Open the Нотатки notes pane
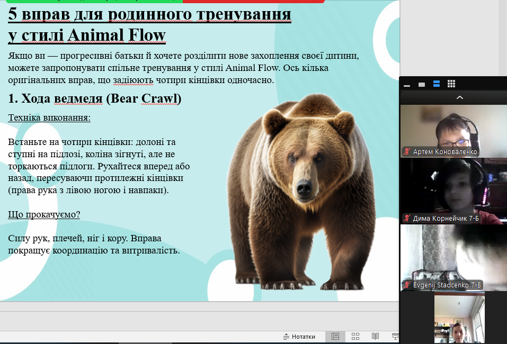The image size is (507, 344). 299,337
